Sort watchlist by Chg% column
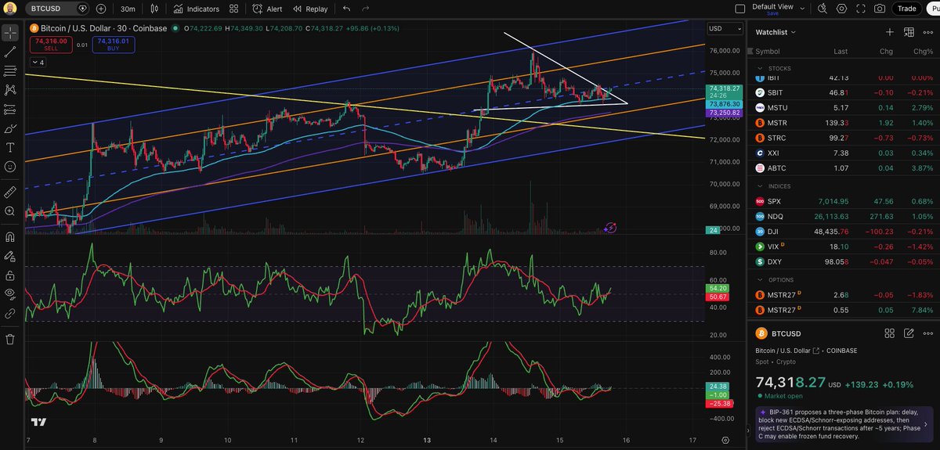This screenshot has height=450, width=940. point(924,51)
